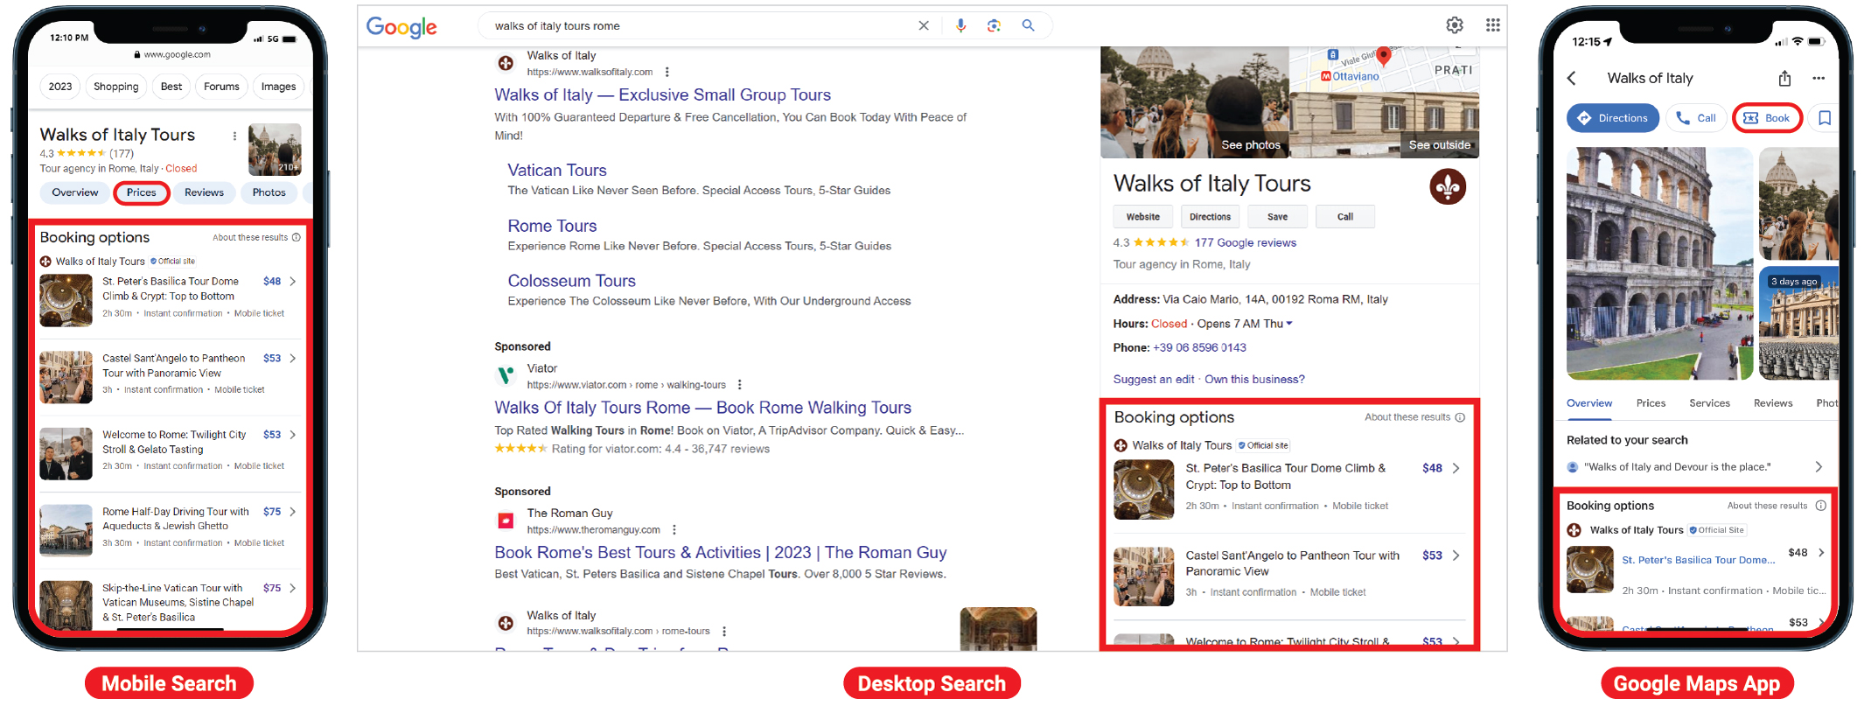Select Reviews tab on mobile search
1871x713 pixels.
[x=204, y=192]
